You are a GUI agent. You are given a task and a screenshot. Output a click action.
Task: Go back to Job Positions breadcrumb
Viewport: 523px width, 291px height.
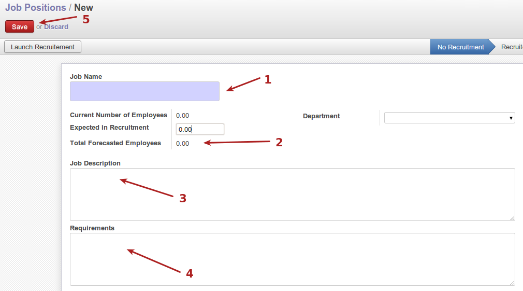point(35,8)
